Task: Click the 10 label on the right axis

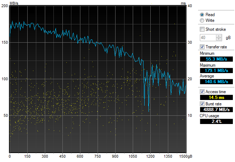Action: point(189,115)
